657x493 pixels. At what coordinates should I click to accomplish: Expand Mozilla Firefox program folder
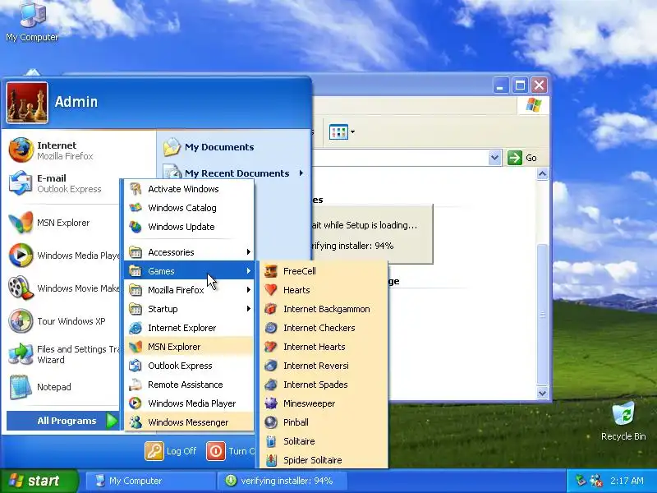pos(189,290)
